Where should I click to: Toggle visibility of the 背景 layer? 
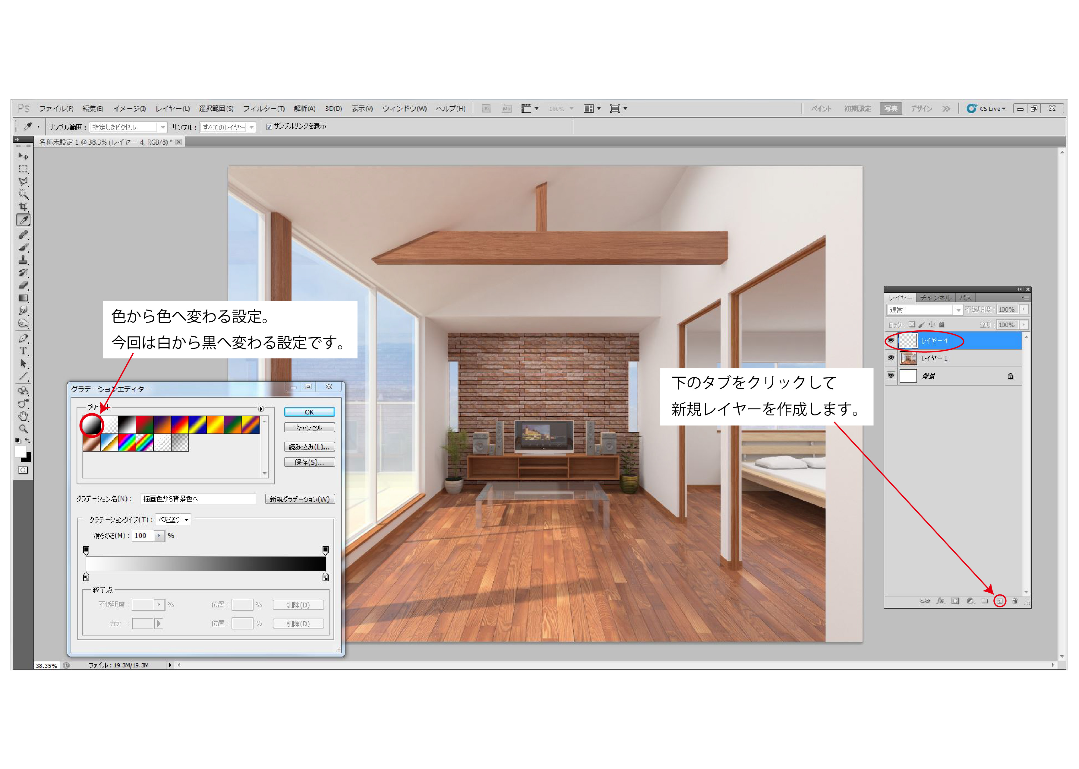(891, 376)
